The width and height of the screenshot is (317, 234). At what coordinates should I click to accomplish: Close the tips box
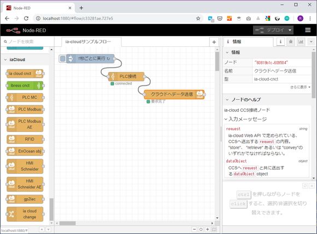pyautogui.click(x=312, y=185)
